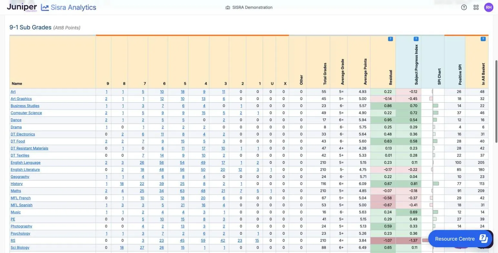Viewport: 498px width, 253px height.
Task: Open the English Literature subject link
Action: (25, 170)
